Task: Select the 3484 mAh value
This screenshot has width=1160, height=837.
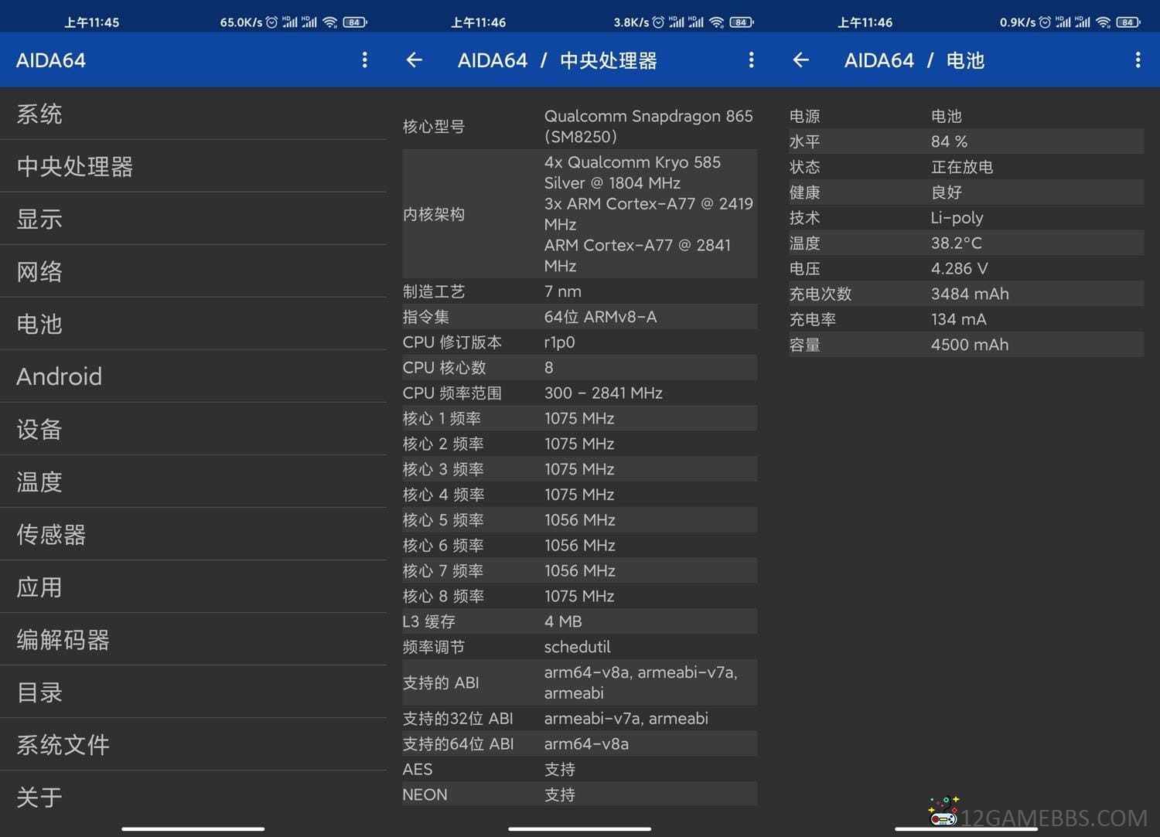Action: tap(970, 294)
